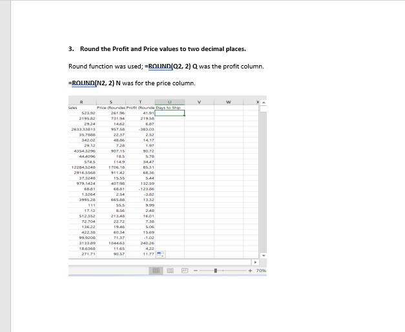Viewport: 405px width, 332px height.
Task: Select cell with value -383.03
Action: [x=140, y=129]
